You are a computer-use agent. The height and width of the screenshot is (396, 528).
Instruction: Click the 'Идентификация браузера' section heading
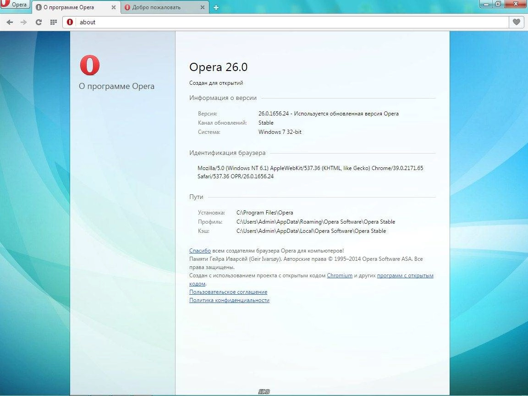227,153
